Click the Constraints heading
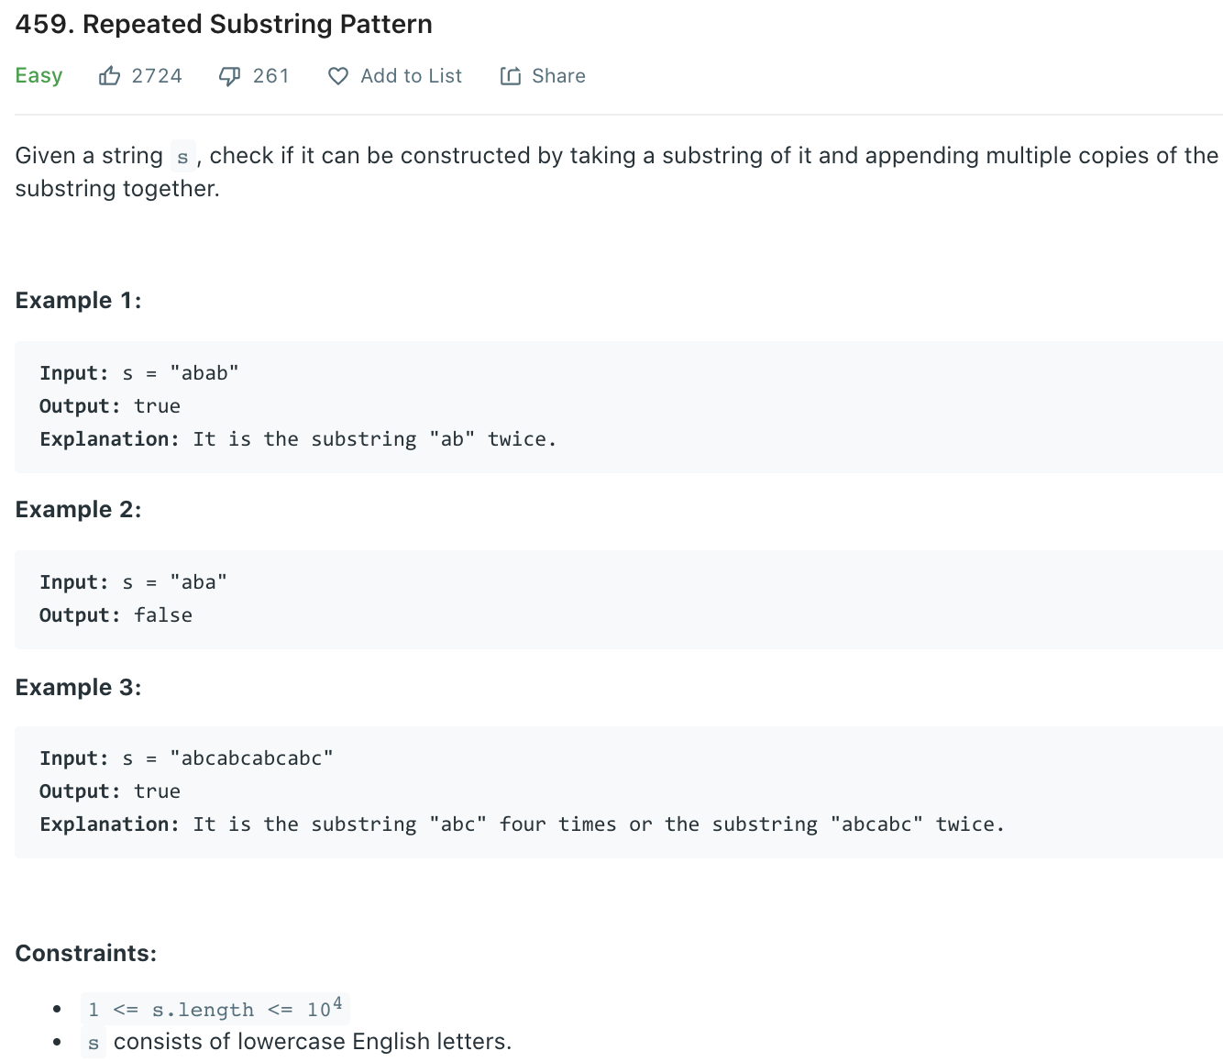Image resolution: width=1223 pixels, height=1062 pixels. point(86,954)
